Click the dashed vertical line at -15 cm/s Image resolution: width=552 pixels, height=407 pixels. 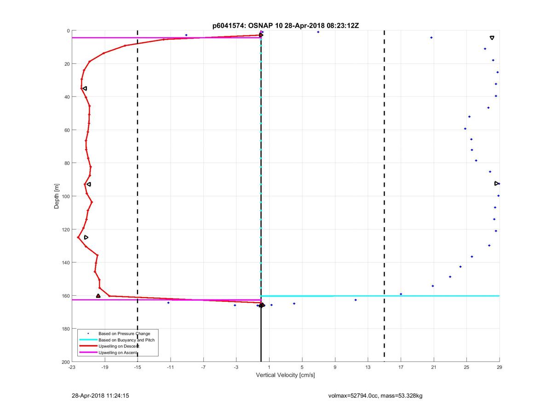pyautogui.click(x=138, y=196)
